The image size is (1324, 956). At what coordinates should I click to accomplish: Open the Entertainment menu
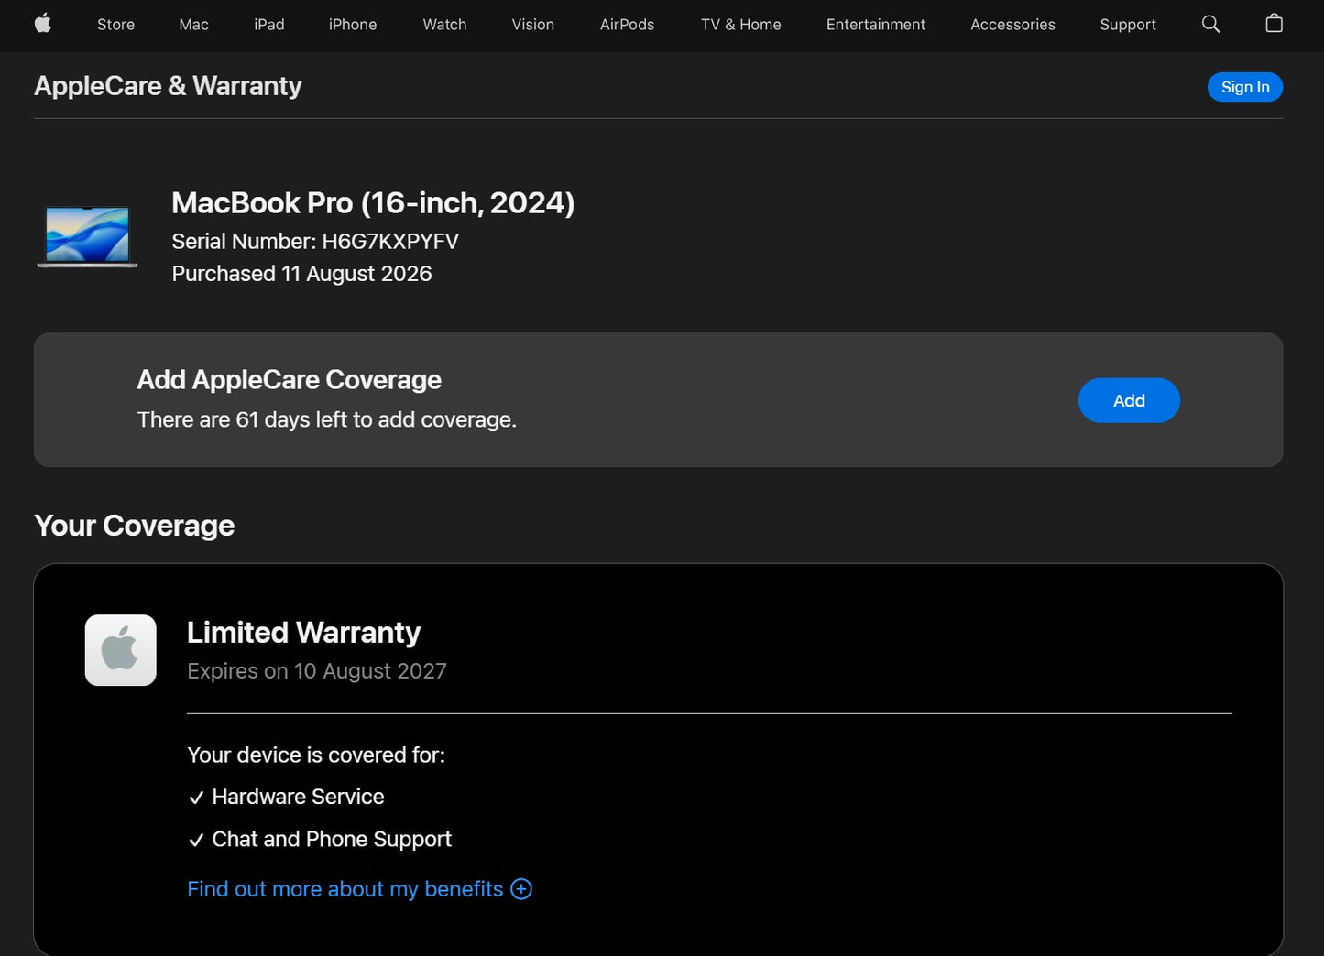[x=876, y=25]
